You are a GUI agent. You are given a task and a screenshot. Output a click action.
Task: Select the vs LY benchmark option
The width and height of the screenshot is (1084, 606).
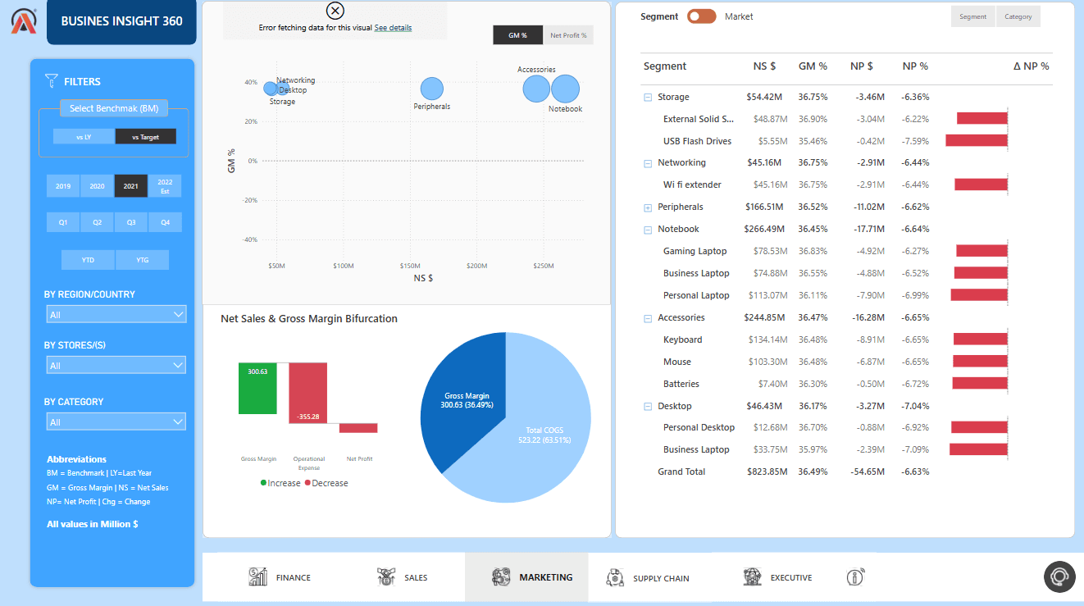coord(83,136)
